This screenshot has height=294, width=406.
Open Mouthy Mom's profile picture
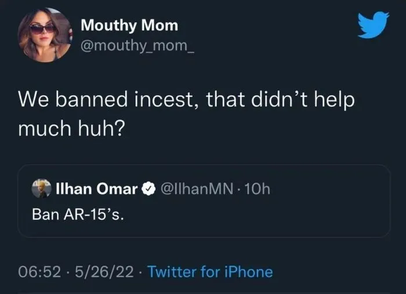pos(45,34)
